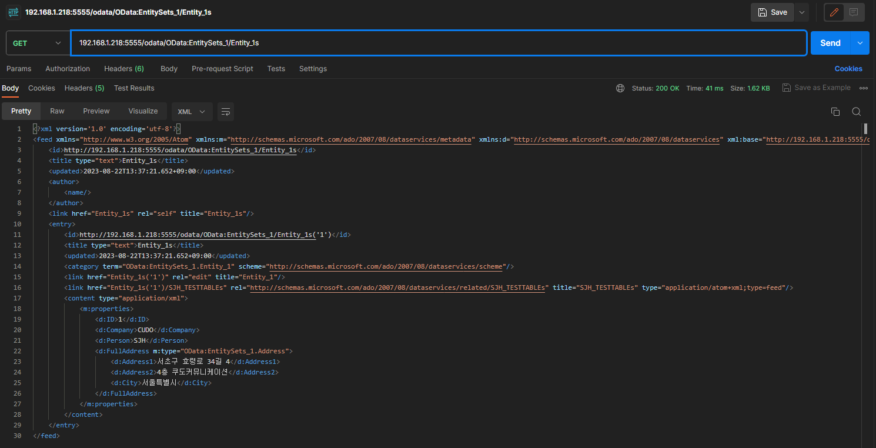
Task: Switch to the Visualize view
Action: tap(143, 111)
